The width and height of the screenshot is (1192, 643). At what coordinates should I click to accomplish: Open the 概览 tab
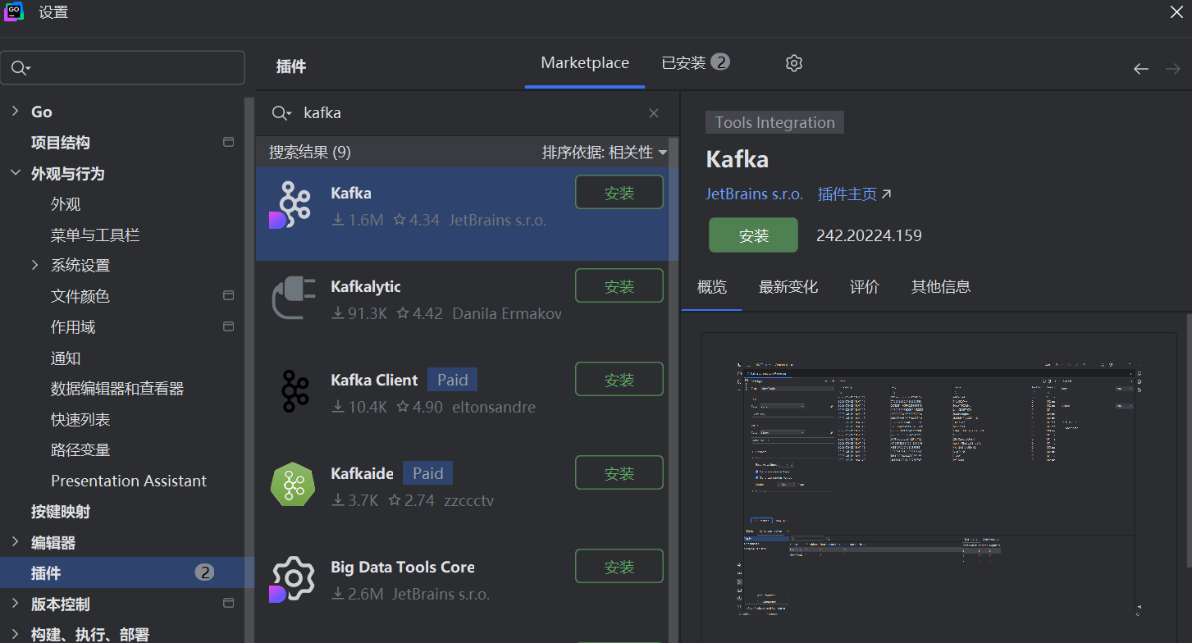712,286
